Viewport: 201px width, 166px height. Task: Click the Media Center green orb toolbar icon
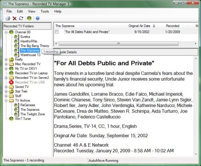tap(29, 18)
